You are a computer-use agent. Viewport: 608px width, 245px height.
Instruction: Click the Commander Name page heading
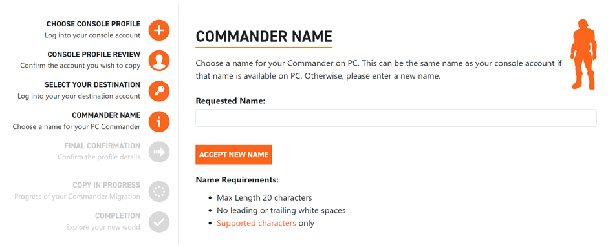pos(264,36)
